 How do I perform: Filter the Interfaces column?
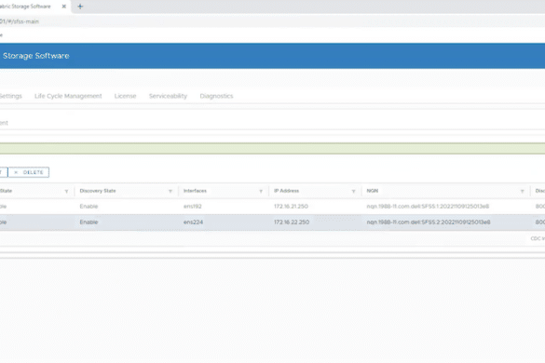point(261,191)
